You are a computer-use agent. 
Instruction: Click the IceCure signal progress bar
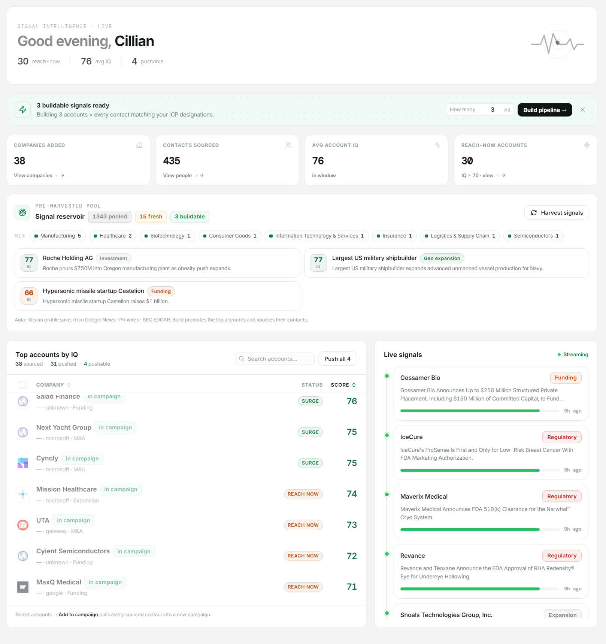point(480,470)
